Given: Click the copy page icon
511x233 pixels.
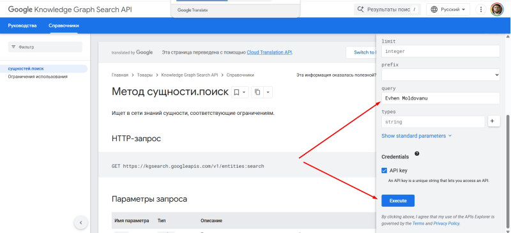Looking at the screenshot, I should click(x=257, y=92).
